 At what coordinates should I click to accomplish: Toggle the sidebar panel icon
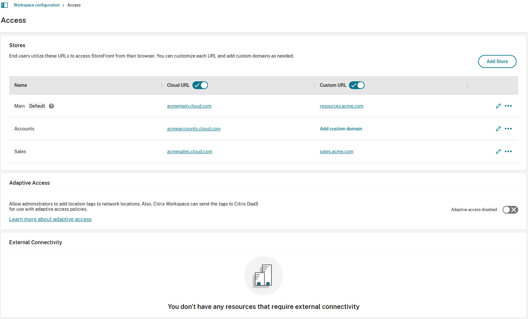[5, 5]
